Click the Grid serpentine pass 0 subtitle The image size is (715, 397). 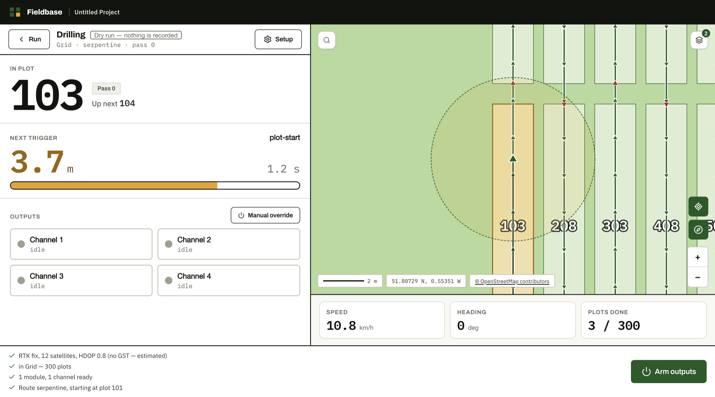(x=105, y=45)
